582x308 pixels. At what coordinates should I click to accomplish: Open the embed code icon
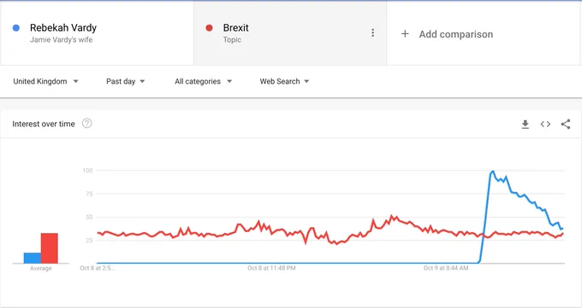click(545, 124)
